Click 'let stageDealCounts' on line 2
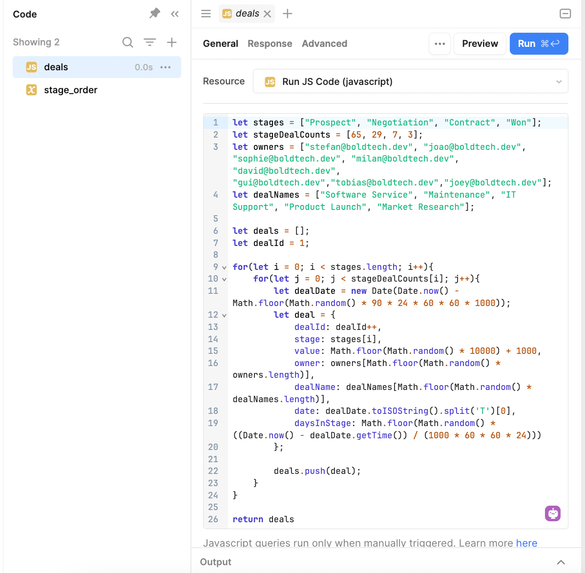 [x=281, y=135]
